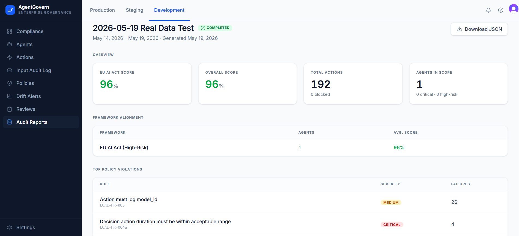519x236 pixels.
Task: Go to Agents page
Action: [41, 44]
